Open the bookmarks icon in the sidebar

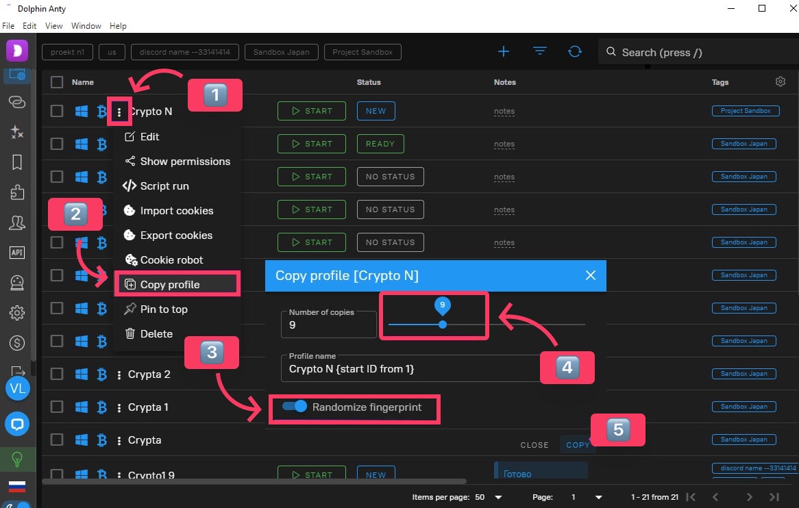pos(17,162)
